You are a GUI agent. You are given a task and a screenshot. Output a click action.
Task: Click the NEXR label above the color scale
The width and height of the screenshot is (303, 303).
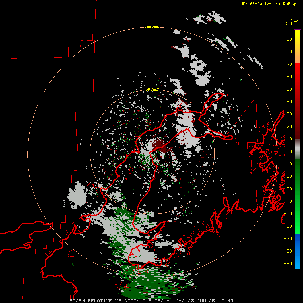point(296,20)
